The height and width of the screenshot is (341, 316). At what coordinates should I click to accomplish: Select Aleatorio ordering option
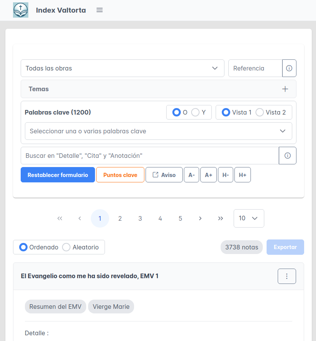(x=66, y=247)
